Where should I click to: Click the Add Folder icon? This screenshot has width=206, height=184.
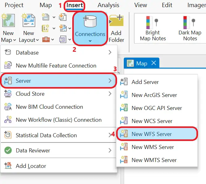click(x=116, y=22)
